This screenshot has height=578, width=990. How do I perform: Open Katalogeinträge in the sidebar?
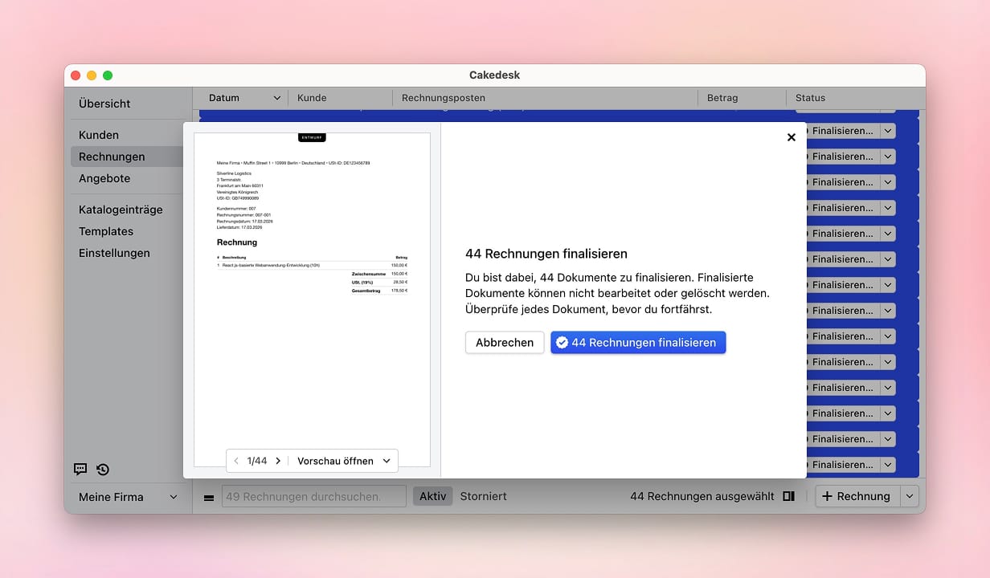click(x=121, y=210)
